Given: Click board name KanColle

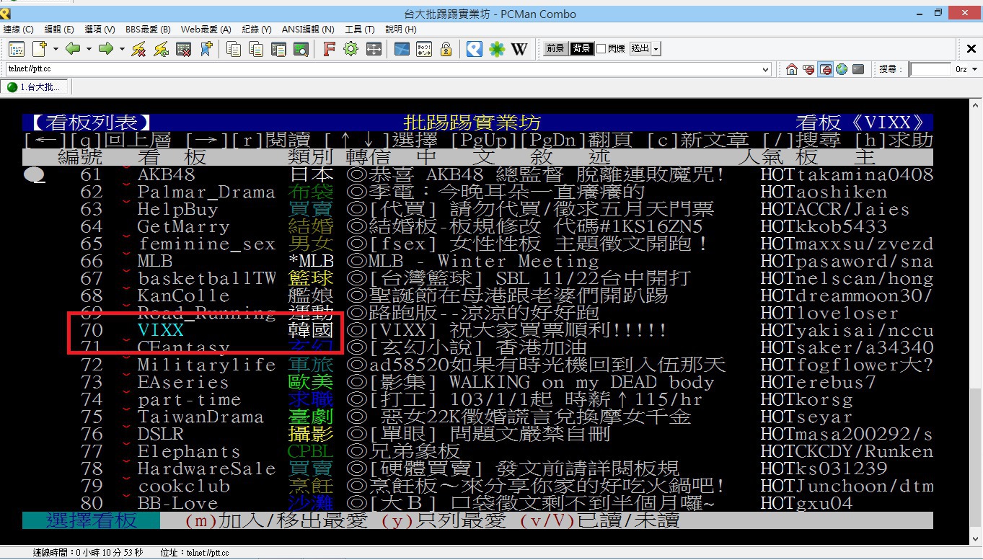Looking at the screenshot, I should pyautogui.click(x=183, y=296).
